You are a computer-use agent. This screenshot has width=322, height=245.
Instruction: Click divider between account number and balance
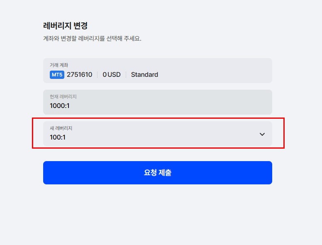point(98,75)
